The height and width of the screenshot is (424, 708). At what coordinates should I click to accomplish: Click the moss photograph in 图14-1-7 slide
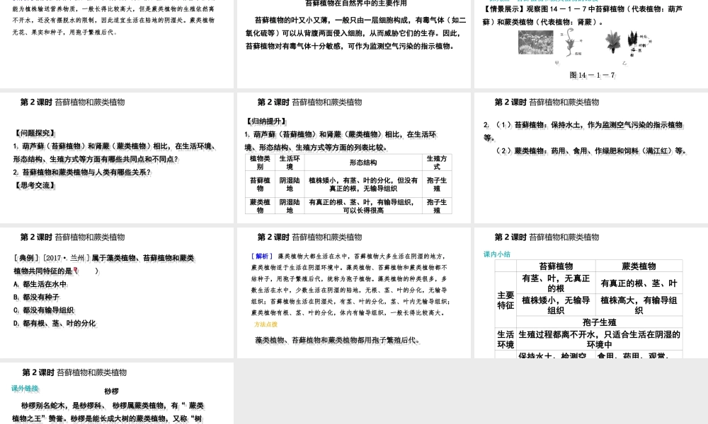pyautogui.click(x=535, y=42)
